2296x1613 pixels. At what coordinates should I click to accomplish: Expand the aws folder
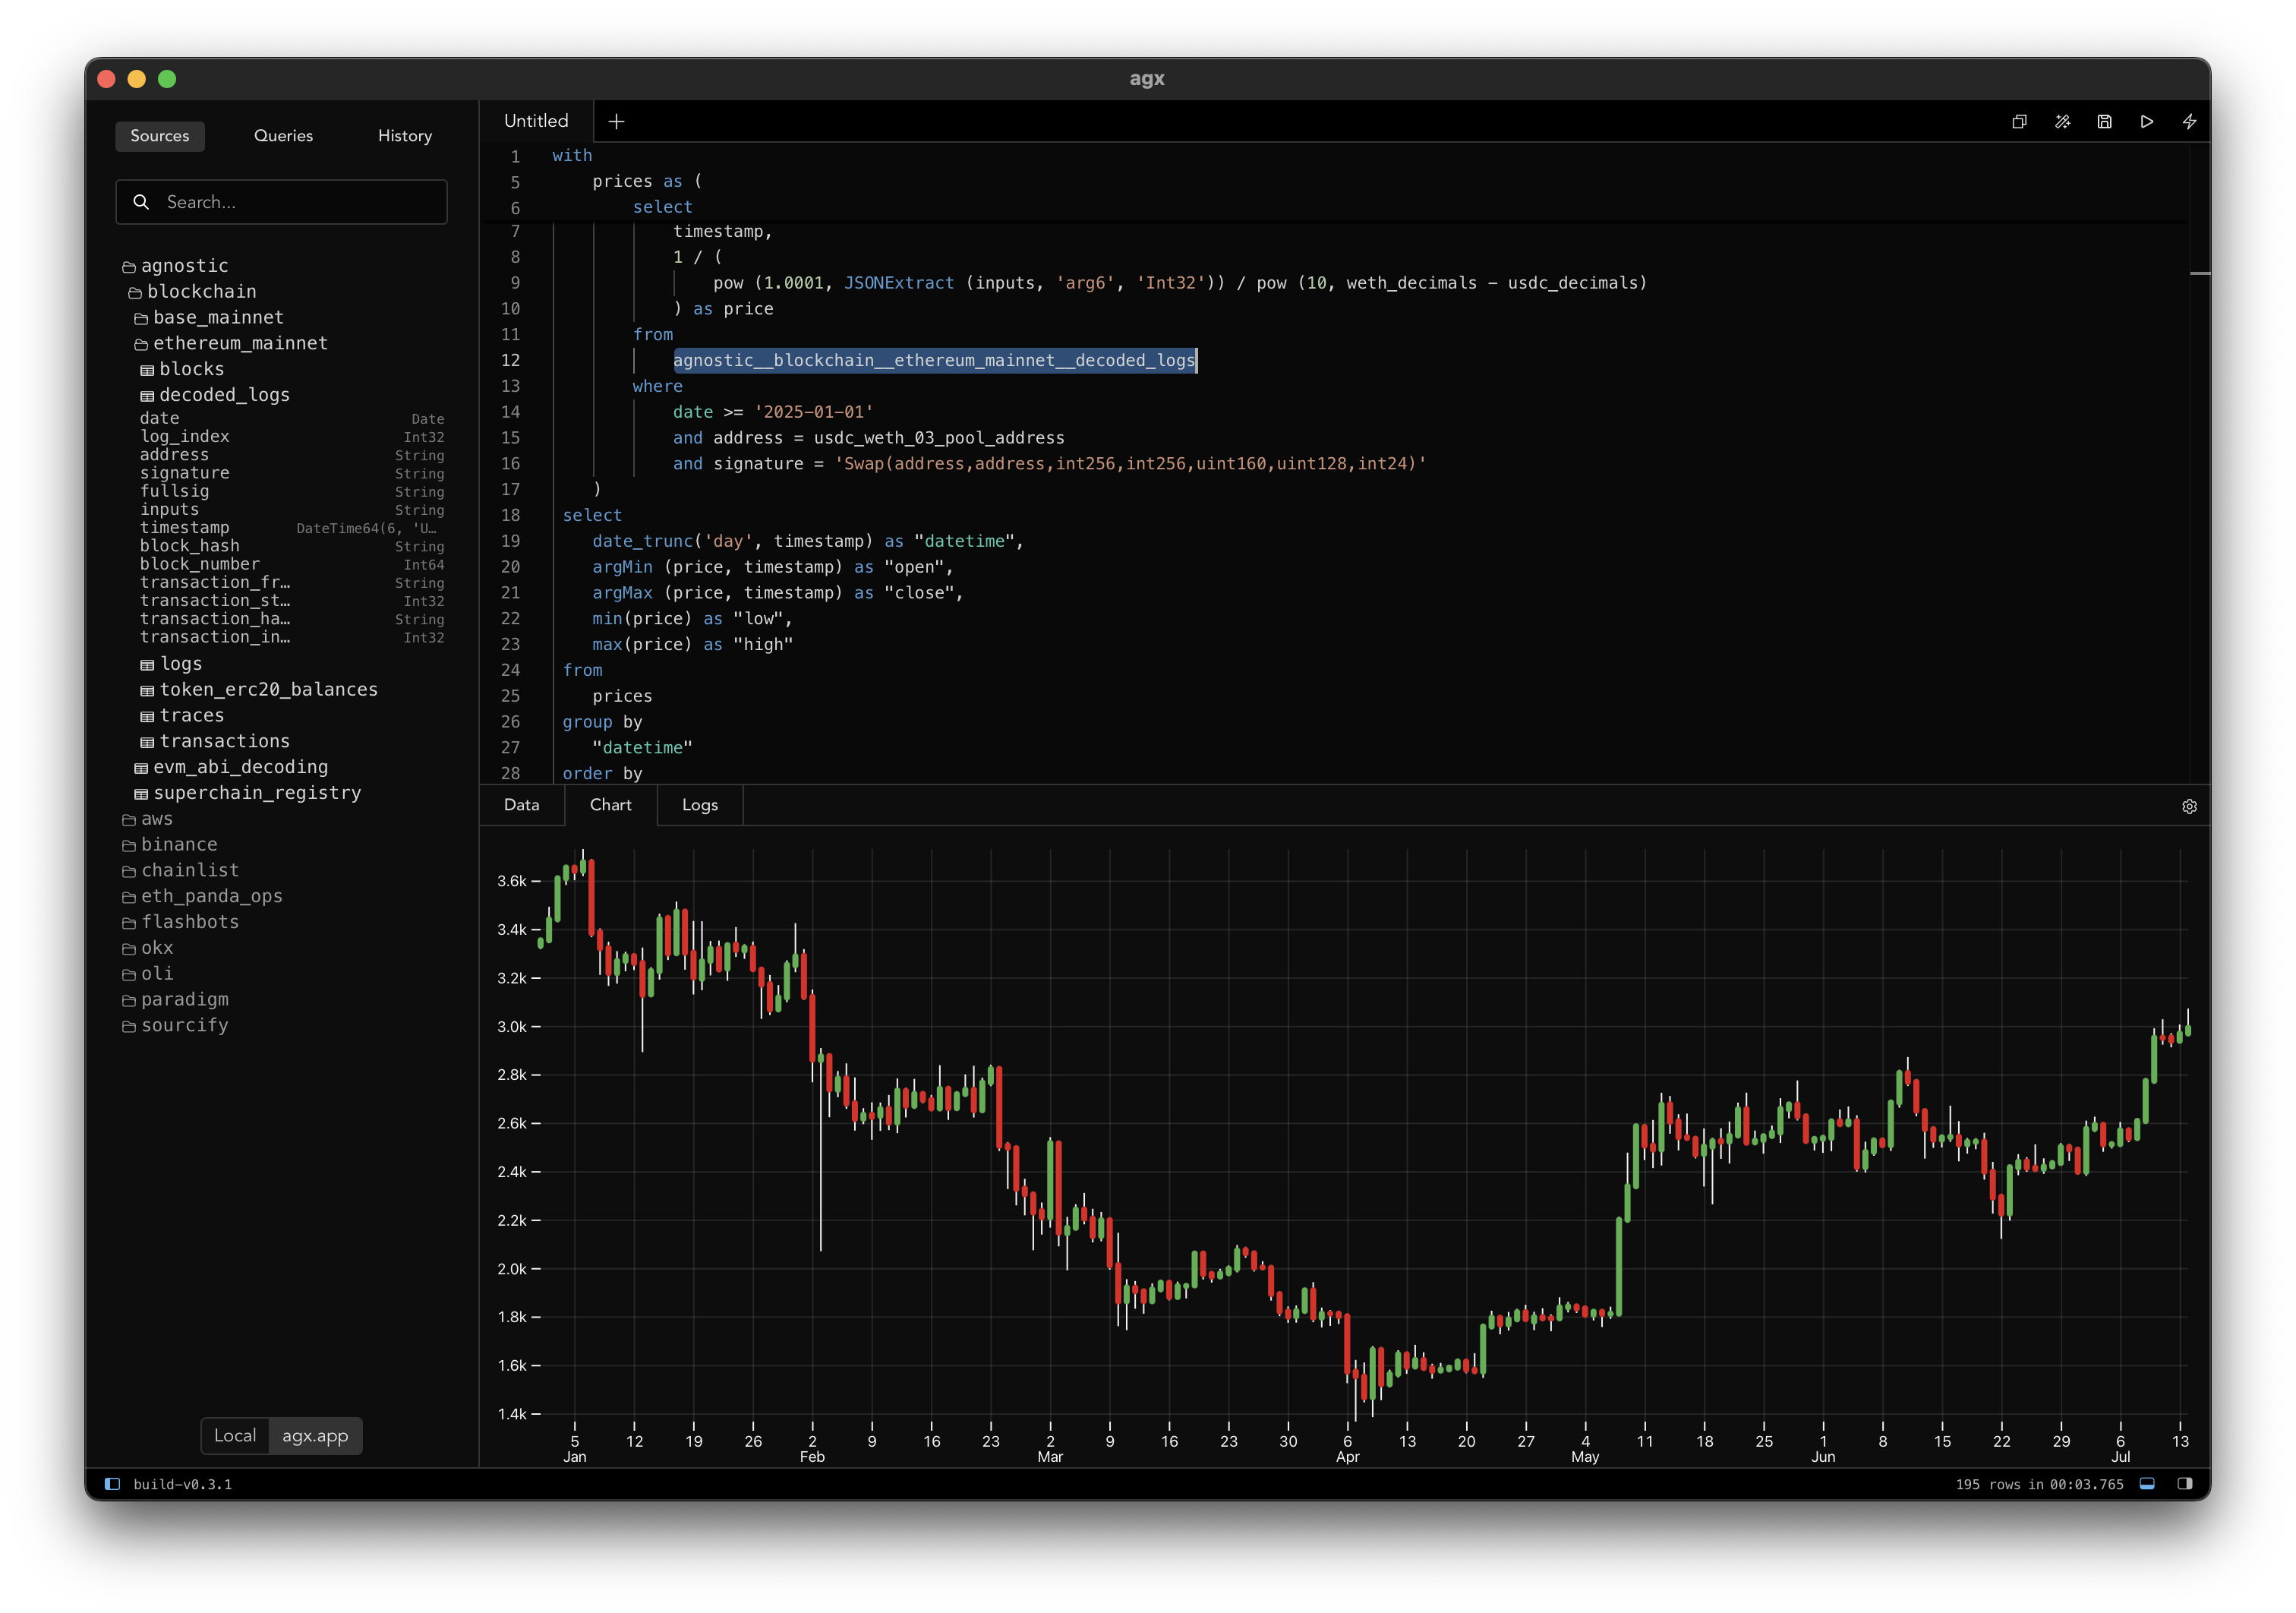coord(147,819)
